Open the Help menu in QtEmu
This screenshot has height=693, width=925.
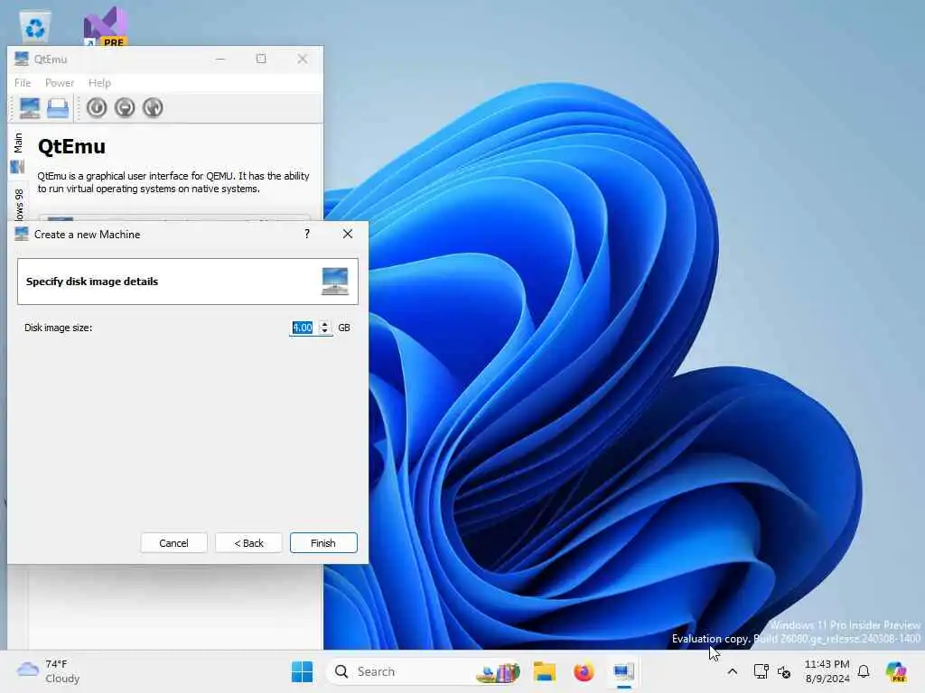(x=99, y=83)
